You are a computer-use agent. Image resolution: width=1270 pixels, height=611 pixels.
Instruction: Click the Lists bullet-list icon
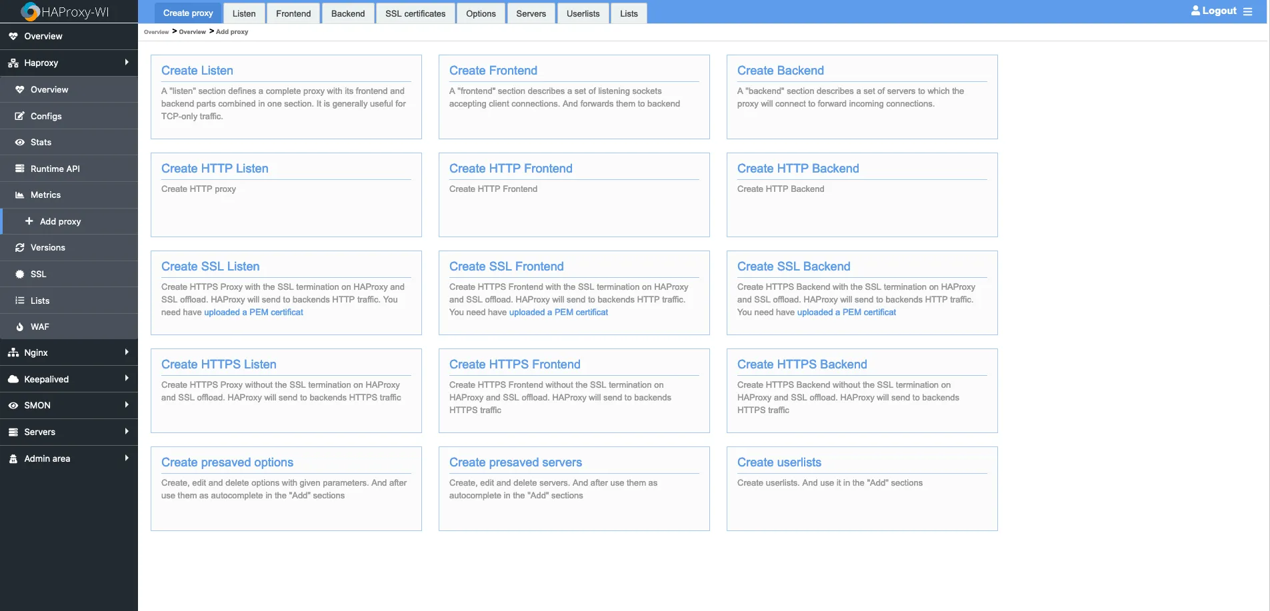tap(20, 301)
